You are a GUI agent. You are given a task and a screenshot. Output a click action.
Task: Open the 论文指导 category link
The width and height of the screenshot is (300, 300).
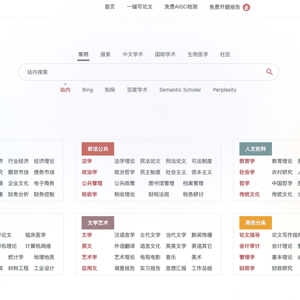coord(250,235)
